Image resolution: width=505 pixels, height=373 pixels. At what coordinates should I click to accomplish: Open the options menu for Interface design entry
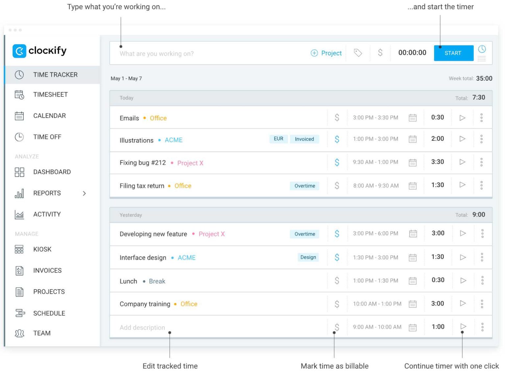point(482,257)
